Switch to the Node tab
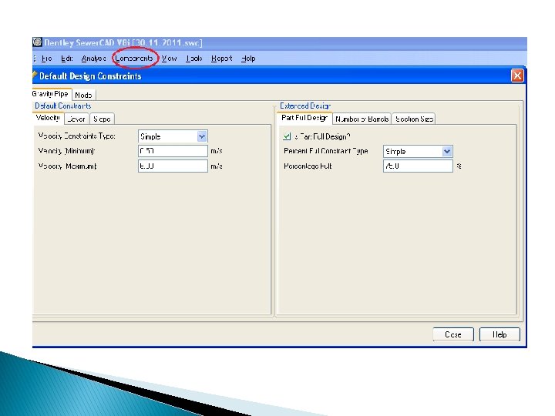Image resolution: width=555 pixels, height=416 pixels. point(83,95)
